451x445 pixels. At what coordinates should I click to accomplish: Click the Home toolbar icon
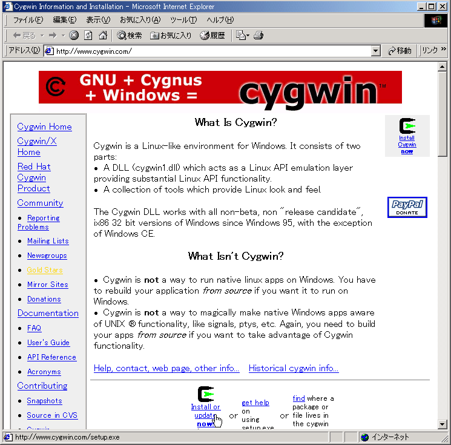(103, 35)
